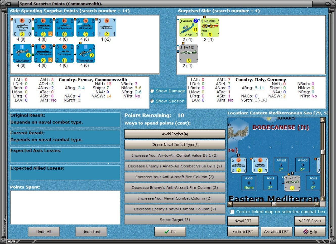Image resolution: width=336 pixels, height=244 pixels.
Task: Choose the Show Section radio option
Action: pyautogui.click(x=167, y=101)
